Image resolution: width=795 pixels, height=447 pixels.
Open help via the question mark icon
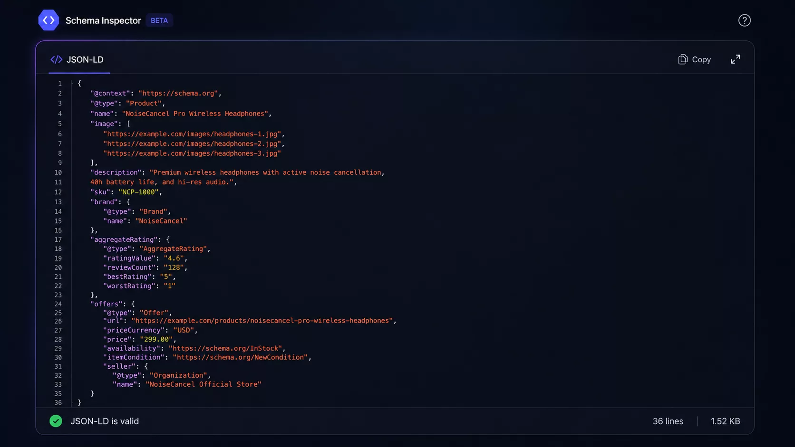click(744, 20)
